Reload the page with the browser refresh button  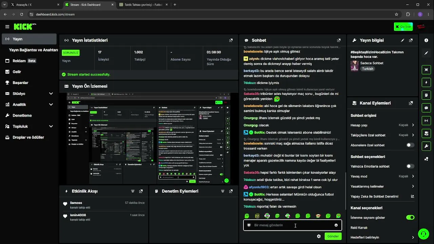(22, 14)
